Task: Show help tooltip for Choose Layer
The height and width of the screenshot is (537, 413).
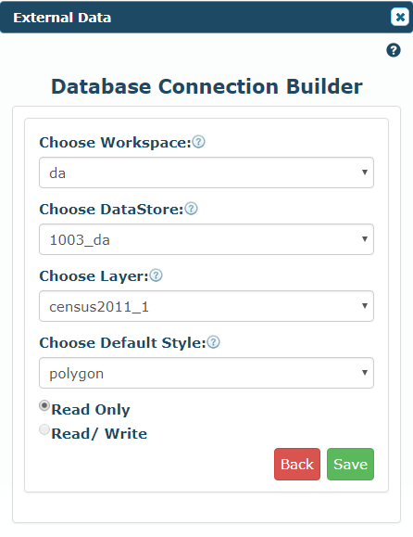Action: [x=156, y=275]
